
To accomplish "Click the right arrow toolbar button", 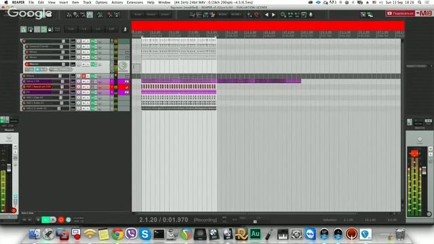I will pos(273,15).
